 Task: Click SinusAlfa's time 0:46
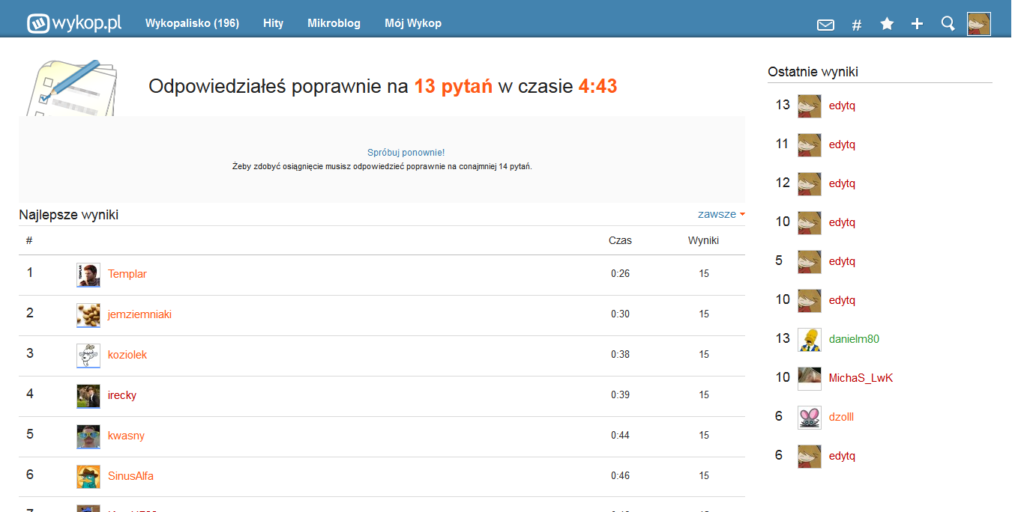click(620, 476)
